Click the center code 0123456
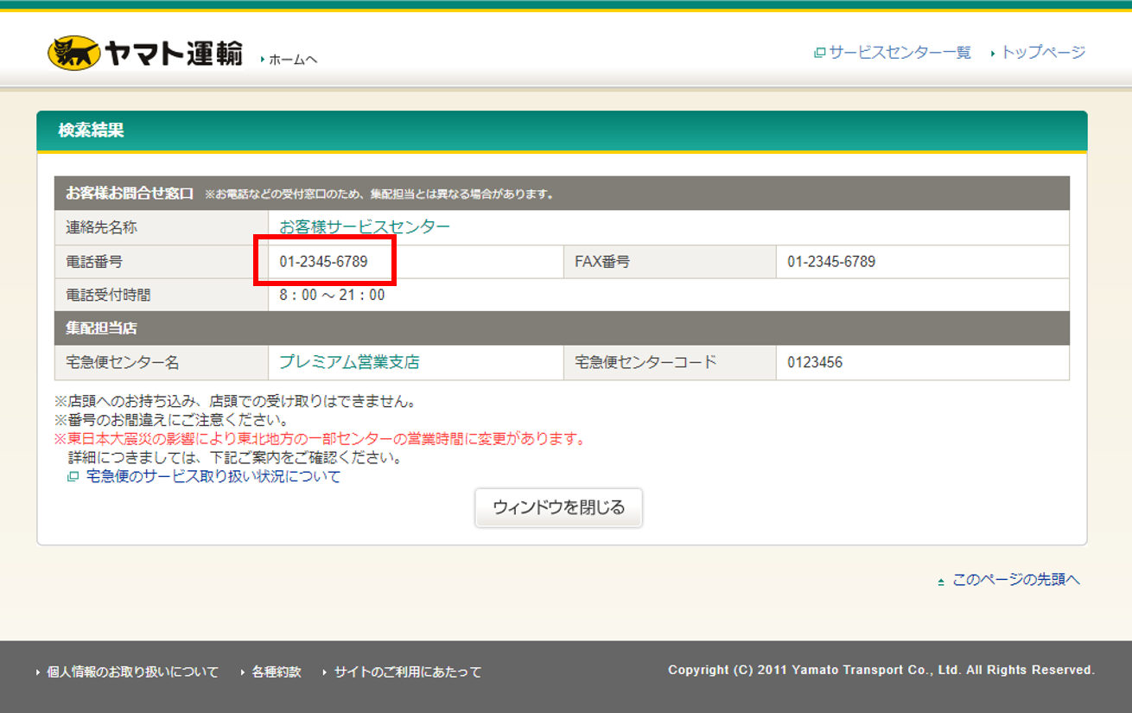The image size is (1132, 713). (814, 363)
